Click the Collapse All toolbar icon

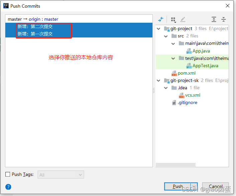224,19
